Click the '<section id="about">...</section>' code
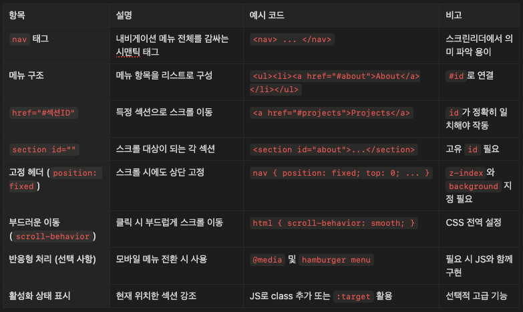This screenshot has width=523, height=312. click(x=334, y=150)
